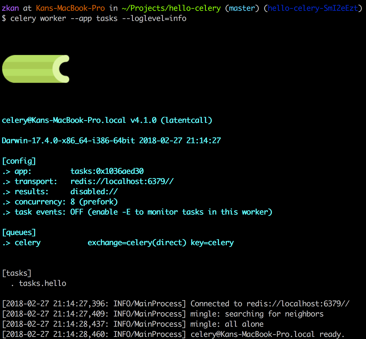Click the [queues] section header
This screenshot has height=339, width=366.
[x=19, y=232]
